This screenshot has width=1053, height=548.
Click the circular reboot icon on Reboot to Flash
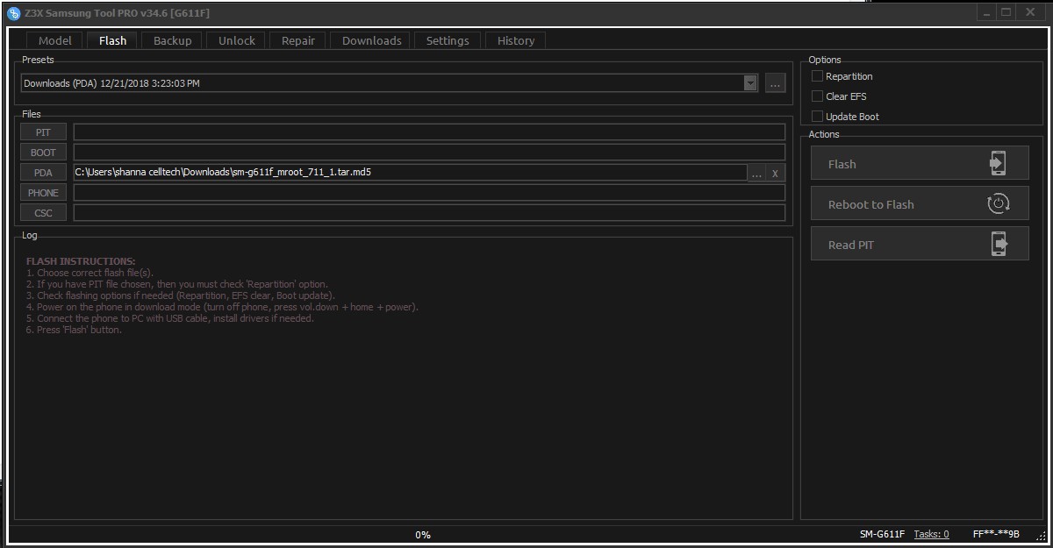coord(998,203)
